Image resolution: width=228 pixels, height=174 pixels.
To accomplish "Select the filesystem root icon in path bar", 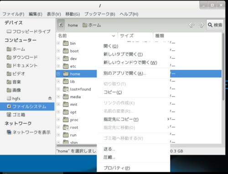I will [61, 25].
